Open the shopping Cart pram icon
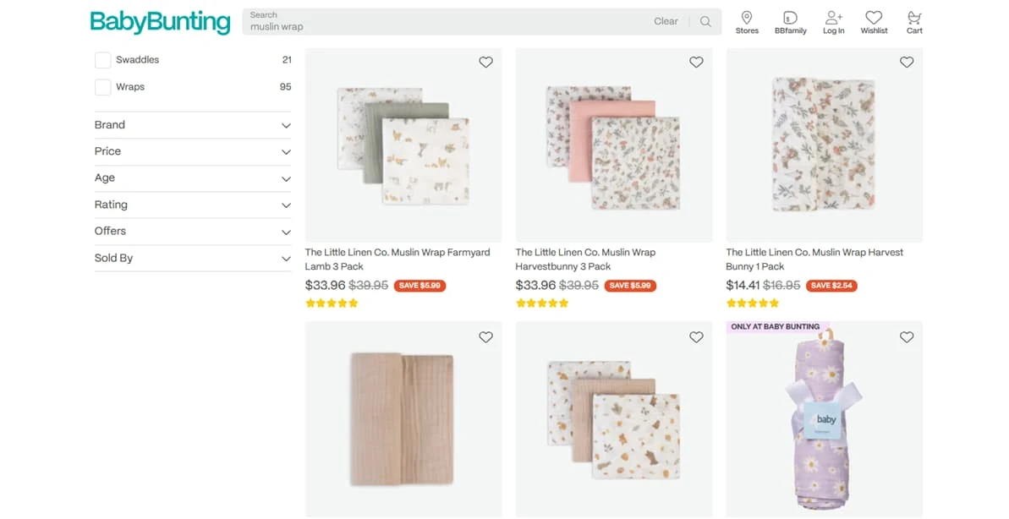Image resolution: width=1009 pixels, height=519 pixels. click(914, 19)
